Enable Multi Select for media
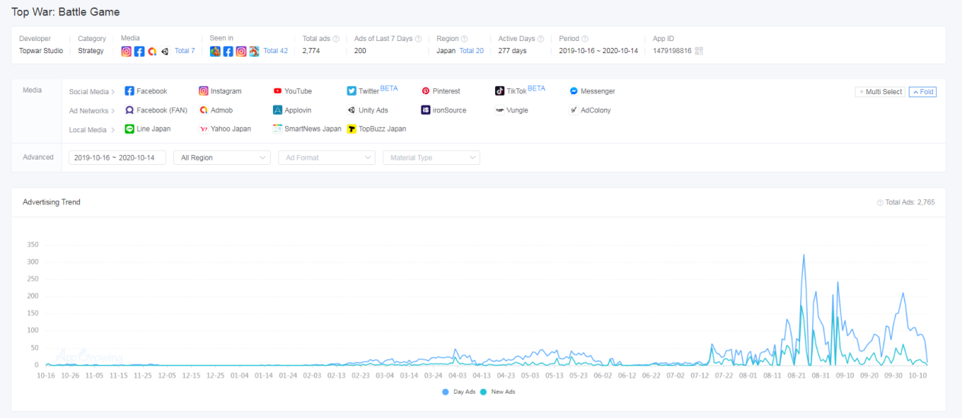962x418 pixels. [880, 92]
